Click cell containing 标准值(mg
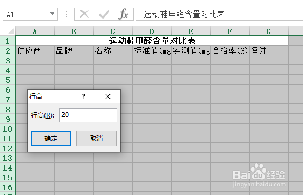The image size is (303, 195). 152,50
